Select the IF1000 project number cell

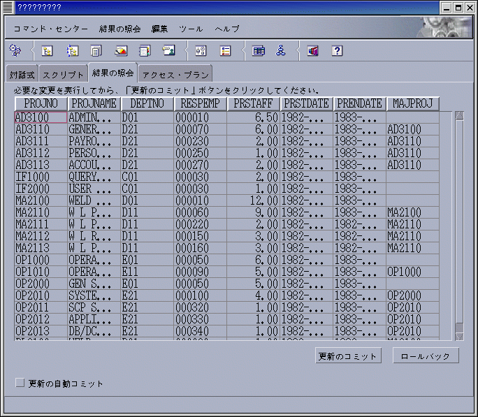tap(41, 177)
